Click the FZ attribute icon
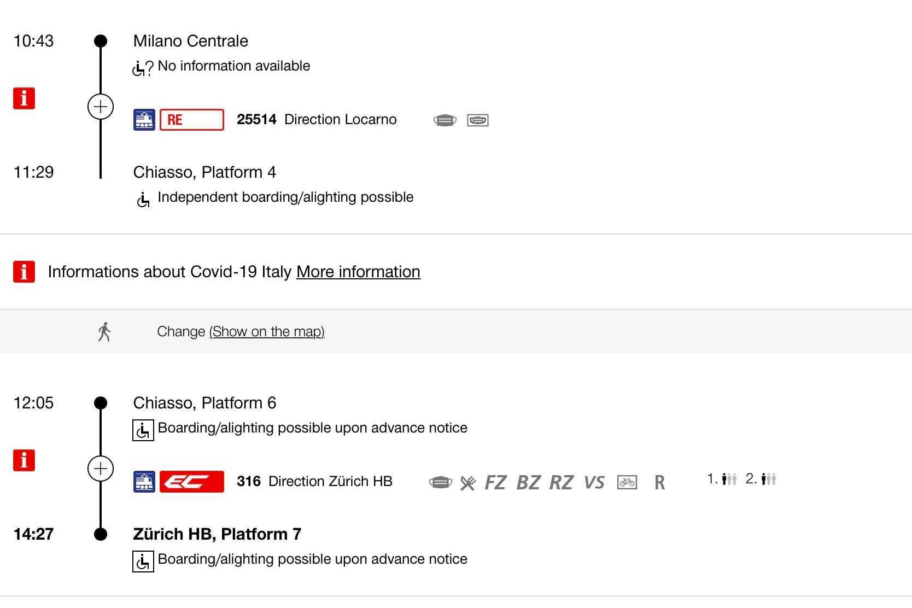The width and height of the screenshot is (912, 608). coord(495,483)
